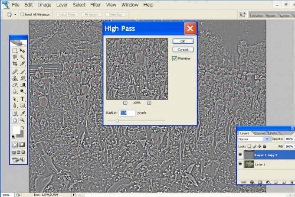Select the Hand tool in toolbox
Screen dimensions: 295x197
point(15,120)
